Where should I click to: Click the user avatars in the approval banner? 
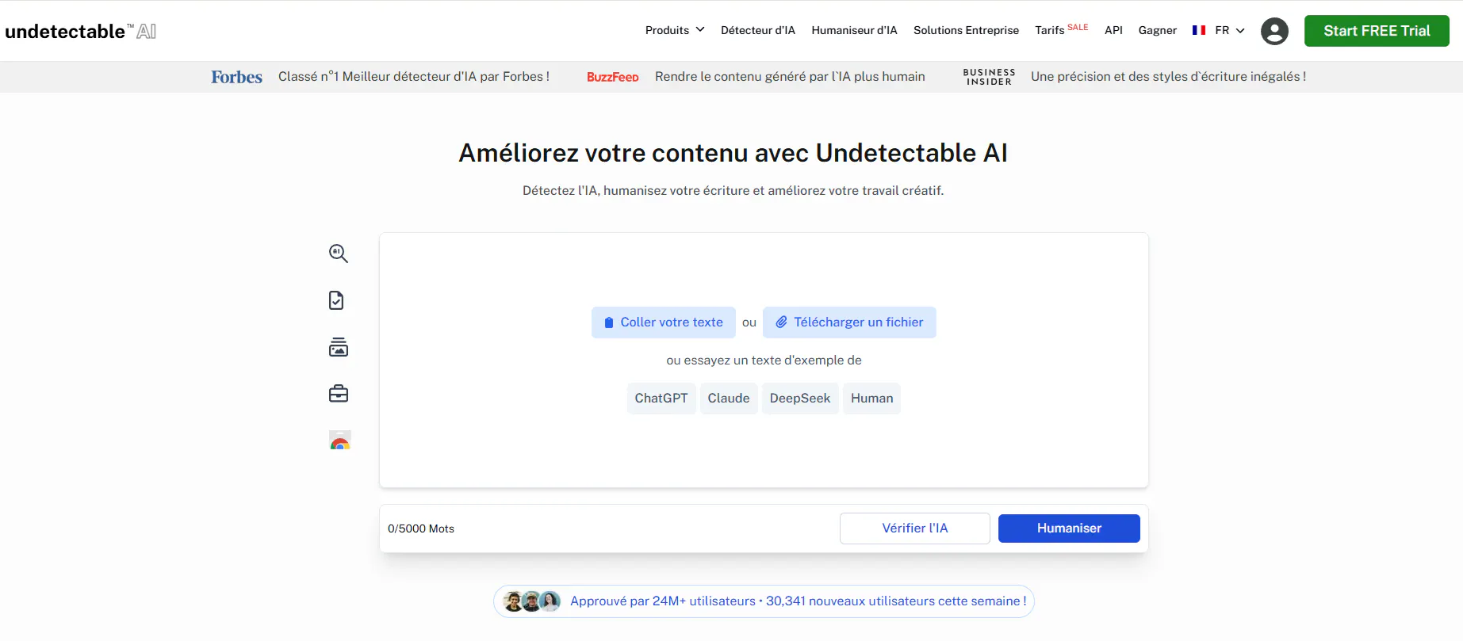pyautogui.click(x=531, y=601)
